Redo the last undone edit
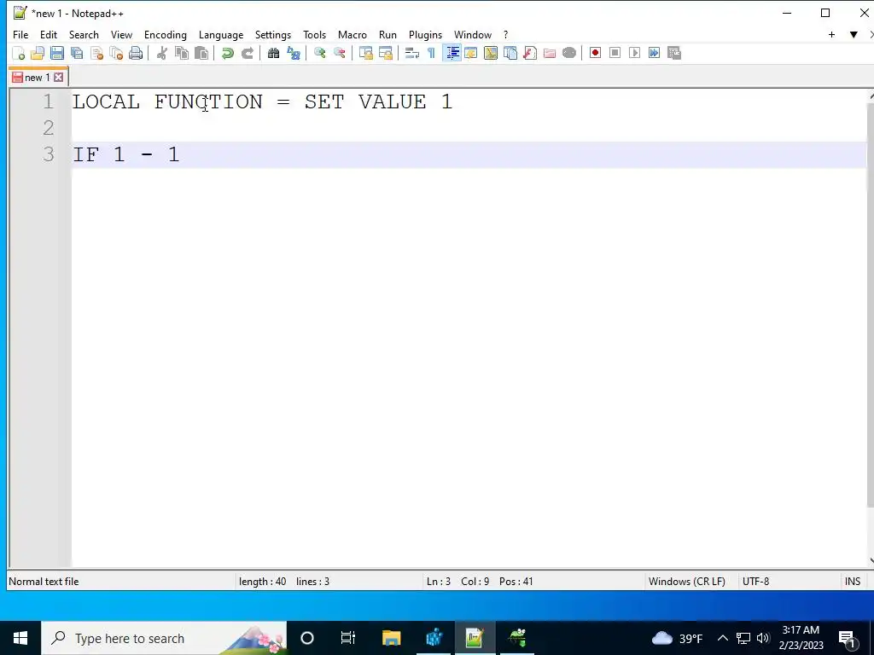Viewport: 874px width, 655px height. tap(247, 53)
